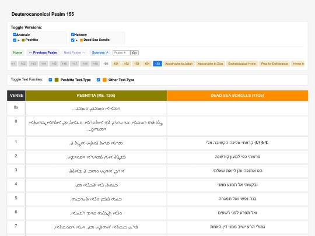Viewport: 315px width, 236px height.
Task: Toggle the Hebrew version checkbox
Action: click(73, 34)
